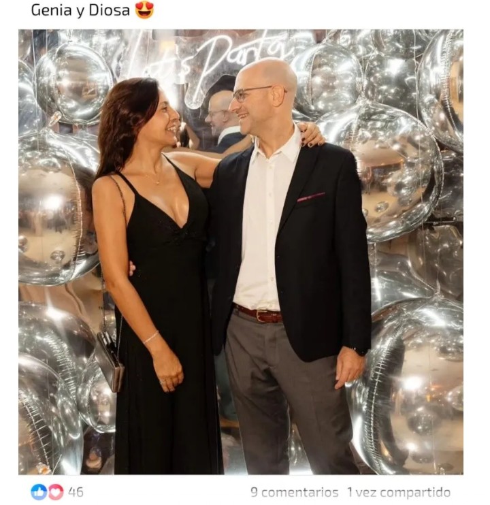Image resolution: width=490 pixels, height=505 pixels.
Task: Click the bracelet on the woman's wrist
Action: (x=151, y=338)
